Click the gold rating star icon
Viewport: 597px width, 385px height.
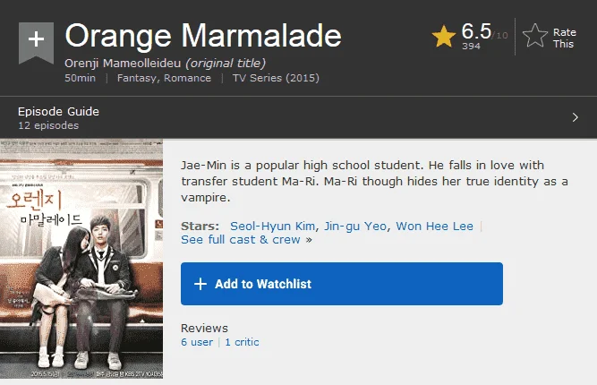coord(444,36)
